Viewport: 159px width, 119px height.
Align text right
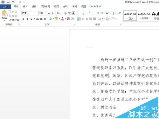click(x=86, y=19)
